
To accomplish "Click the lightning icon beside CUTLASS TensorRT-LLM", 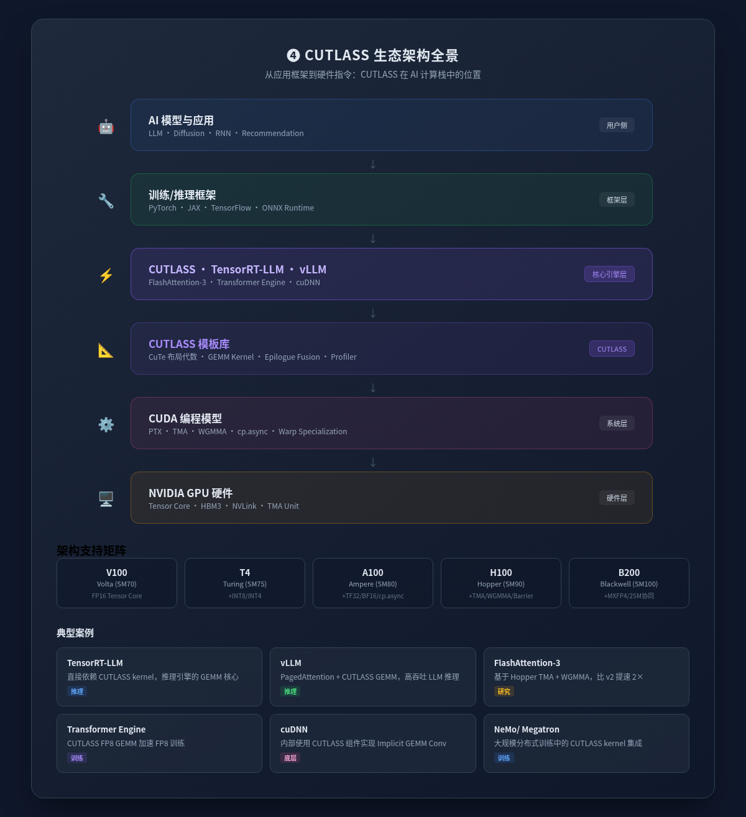I will pyautogui.click(x=106, y=275).
